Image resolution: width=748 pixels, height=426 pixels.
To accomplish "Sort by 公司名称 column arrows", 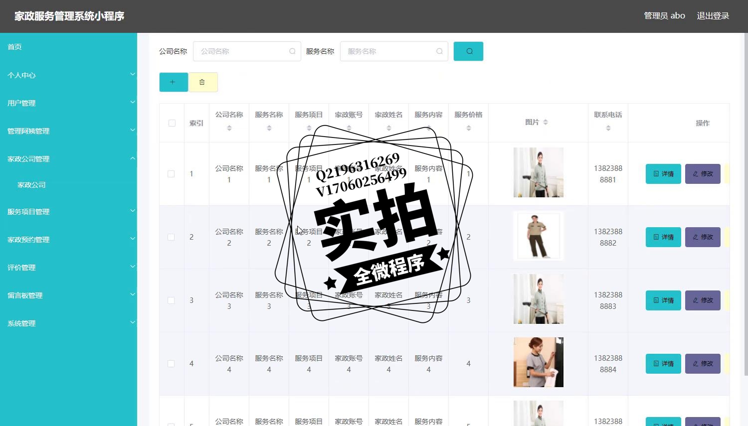I will click(229, 128).
